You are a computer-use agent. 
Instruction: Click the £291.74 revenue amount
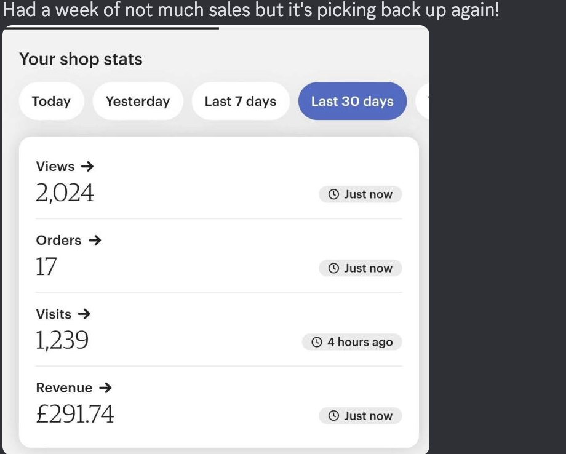75,414
